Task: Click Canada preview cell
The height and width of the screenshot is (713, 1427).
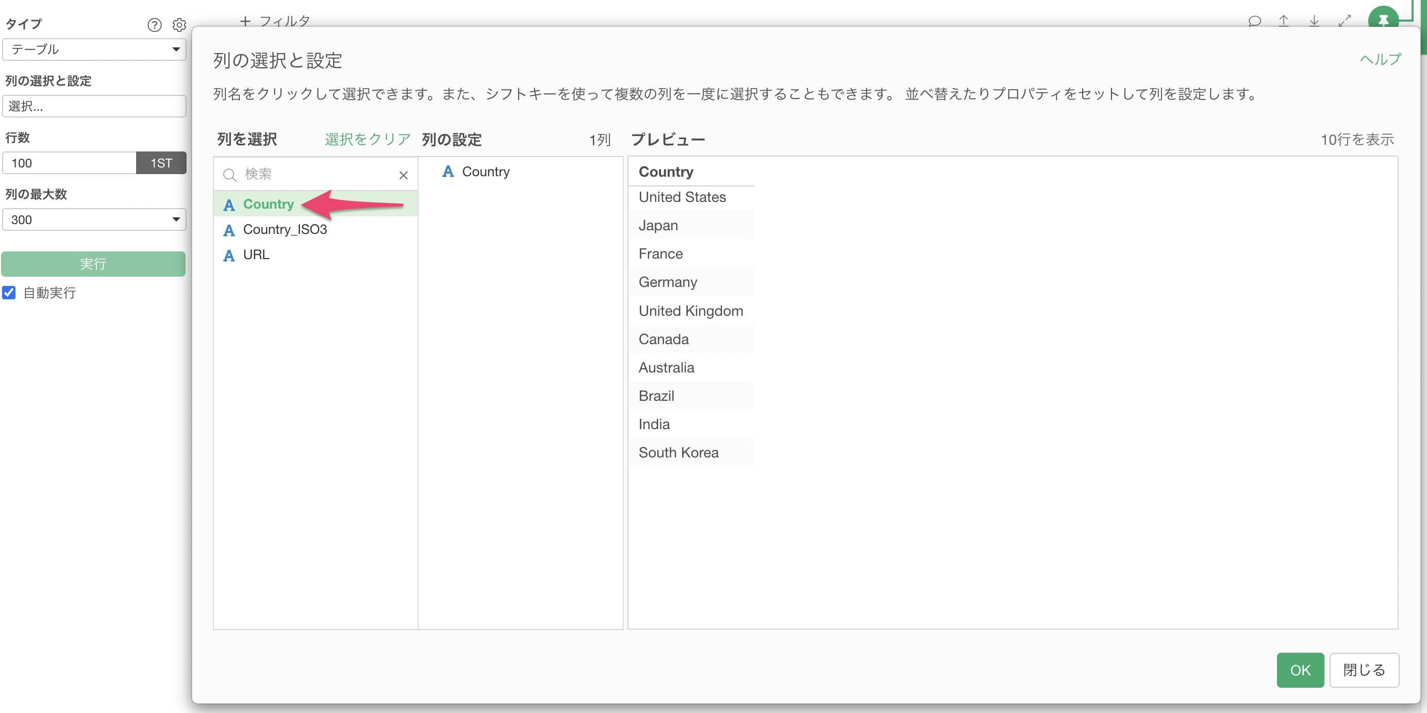Action: tap(691, 339)
